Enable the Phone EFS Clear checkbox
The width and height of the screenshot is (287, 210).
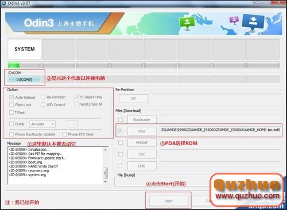click(x=64, y=134)
